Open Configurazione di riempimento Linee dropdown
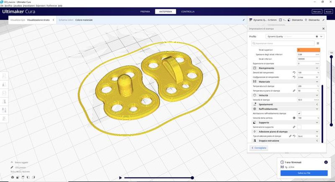The image size is (335, 182). [x=309, y=77]
